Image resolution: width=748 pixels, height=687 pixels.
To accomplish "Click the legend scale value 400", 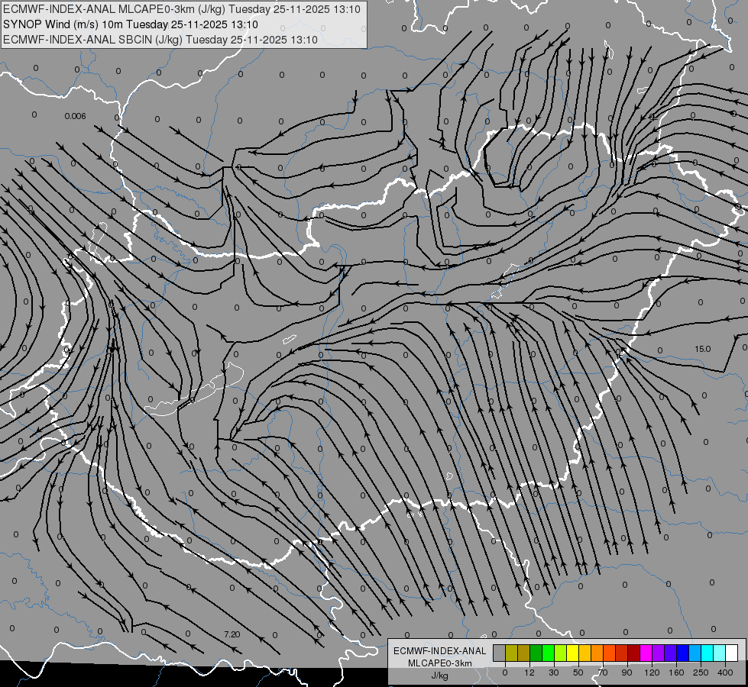I will [x=725, y=672].
